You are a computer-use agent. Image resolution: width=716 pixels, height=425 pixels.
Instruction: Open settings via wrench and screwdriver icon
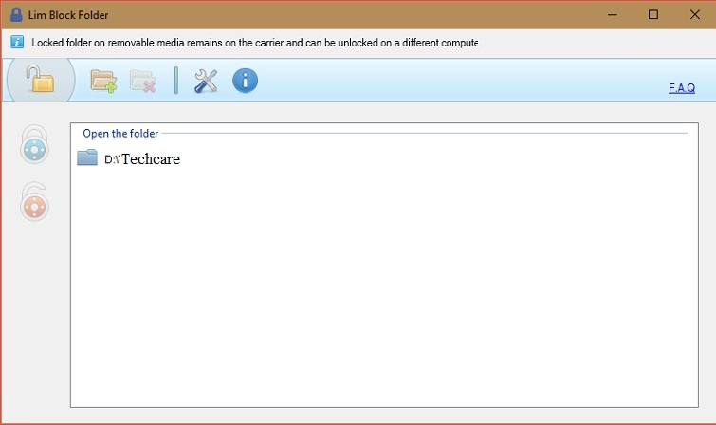pos(206,81)
